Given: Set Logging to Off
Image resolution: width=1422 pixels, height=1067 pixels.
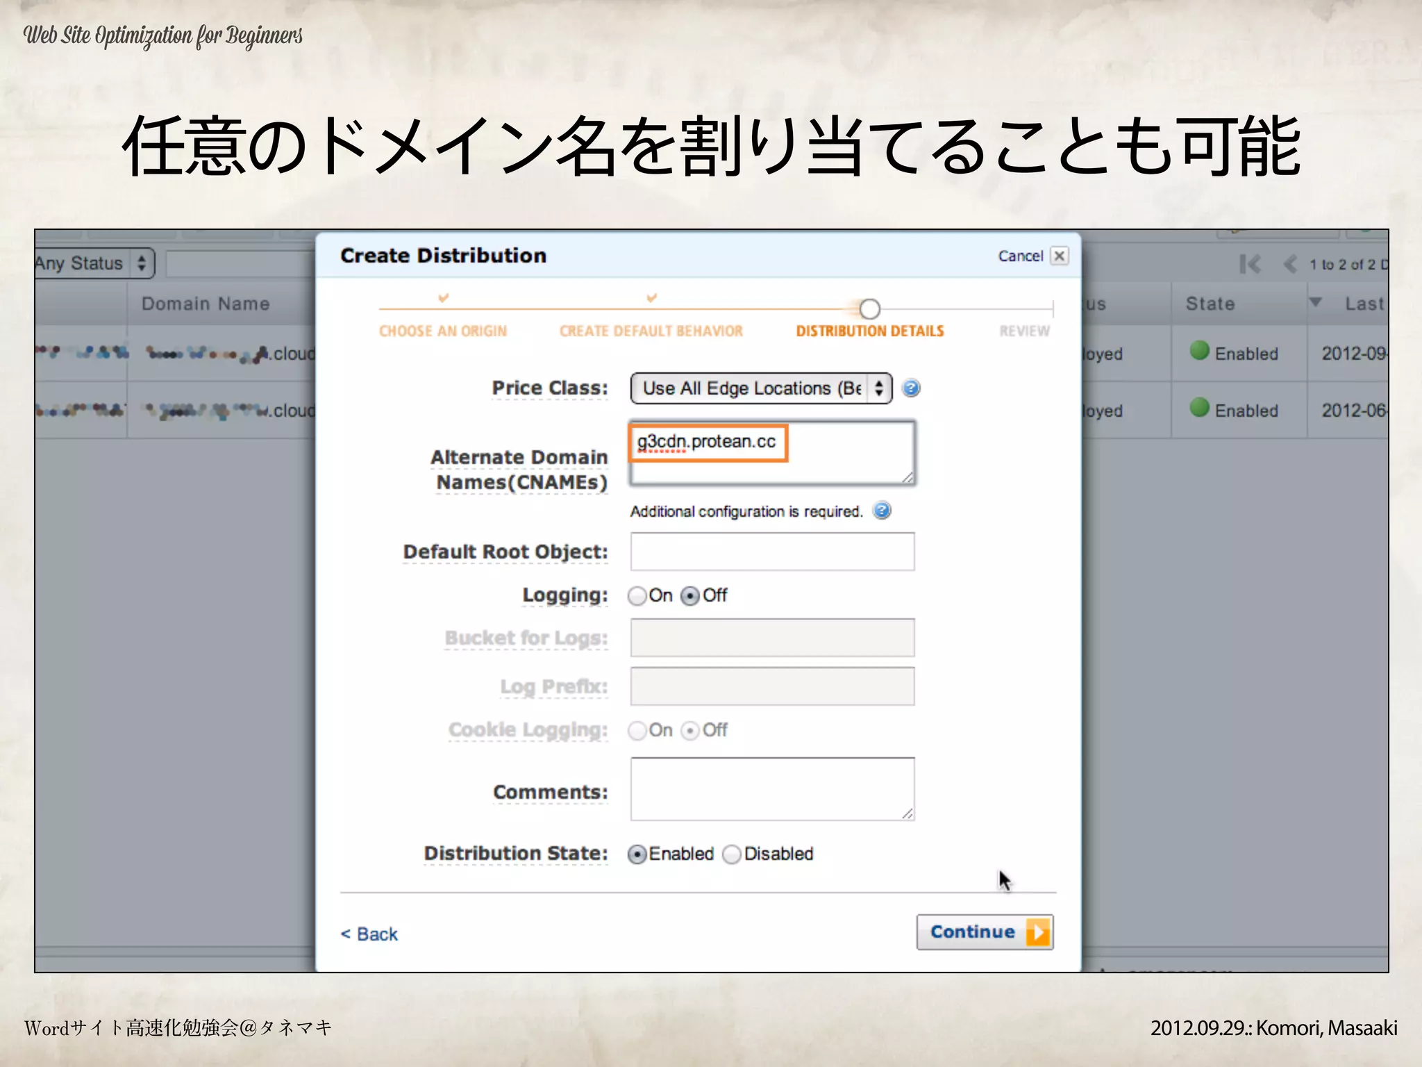Looking at the screenshot, I should pos(689,596).
